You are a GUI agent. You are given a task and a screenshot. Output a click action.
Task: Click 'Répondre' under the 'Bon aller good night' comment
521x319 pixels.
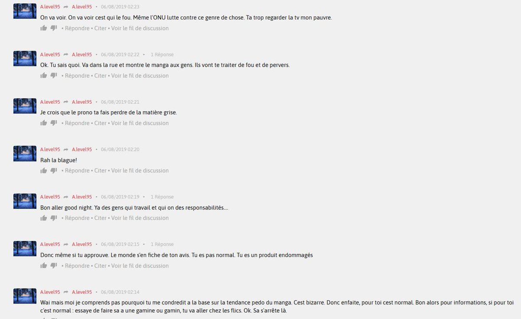point(77,218)
